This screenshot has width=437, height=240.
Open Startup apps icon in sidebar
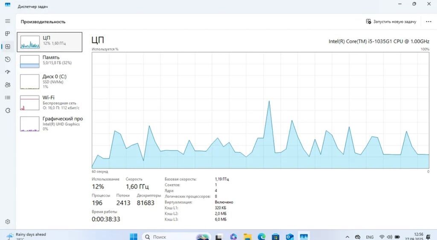pyautogui.click(x=8, y=72)
